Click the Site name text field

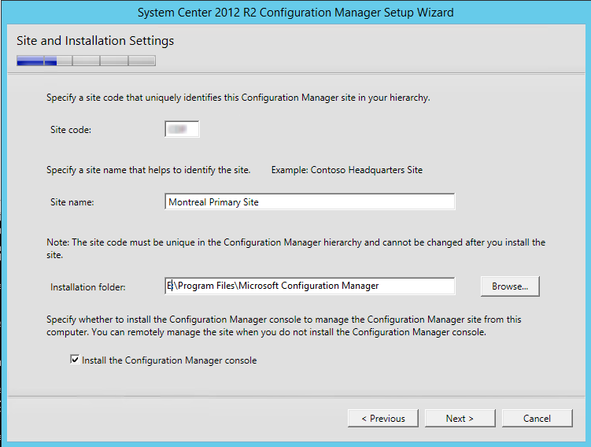tap(310, 201)
